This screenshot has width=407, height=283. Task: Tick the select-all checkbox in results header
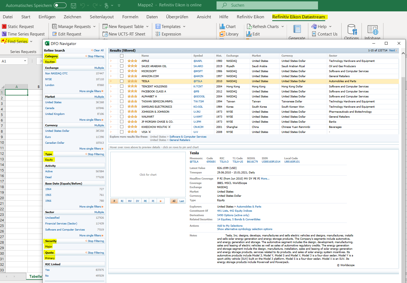[x=122, y=56]
